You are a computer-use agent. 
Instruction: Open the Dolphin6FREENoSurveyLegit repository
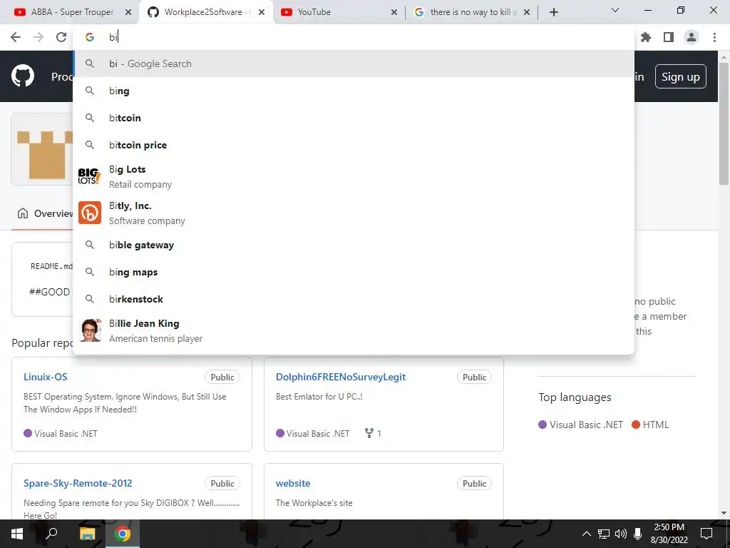pos(341,377)
